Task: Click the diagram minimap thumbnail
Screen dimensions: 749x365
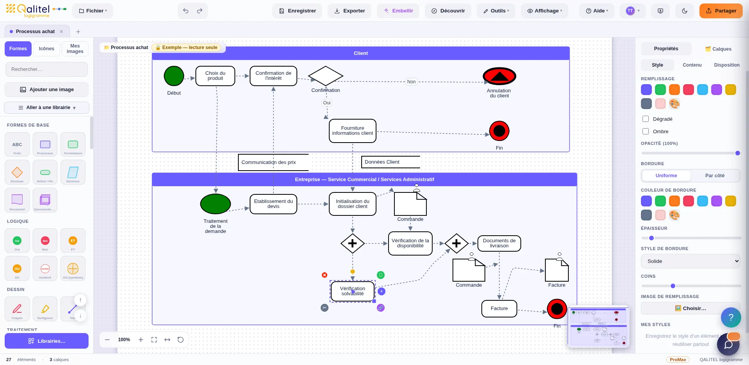Action: pos(598,326)
